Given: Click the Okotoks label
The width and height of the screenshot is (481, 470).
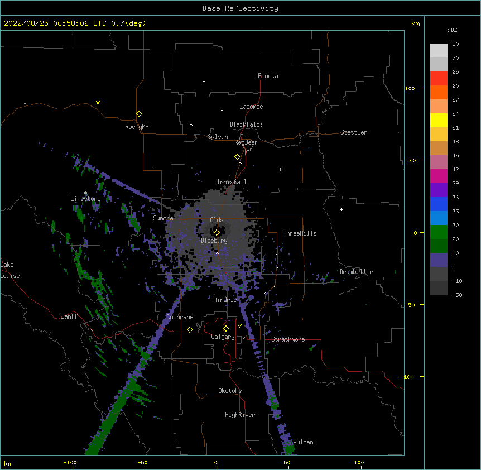Looking at the screenshot, I should click(x=230, y=391).
